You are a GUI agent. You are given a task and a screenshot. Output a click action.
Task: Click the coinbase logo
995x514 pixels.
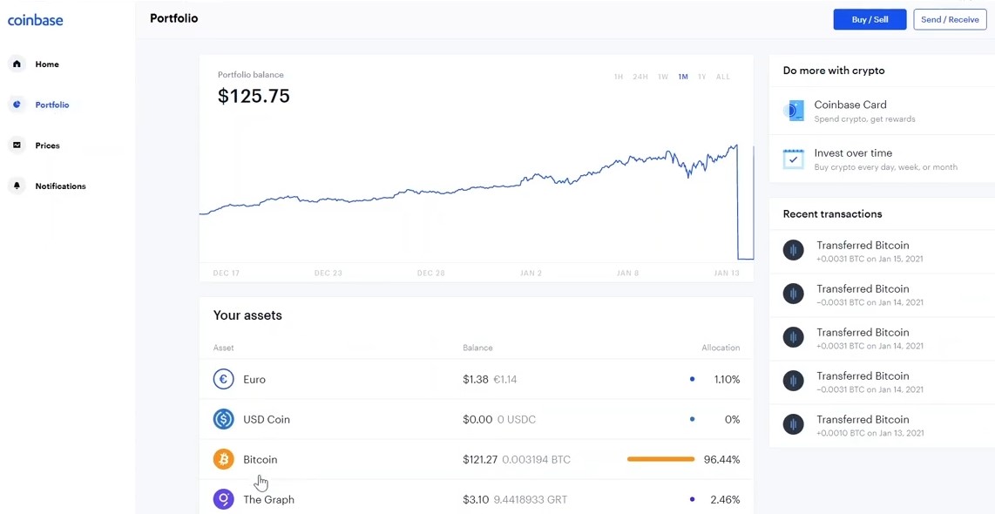(x=36, y=20)
